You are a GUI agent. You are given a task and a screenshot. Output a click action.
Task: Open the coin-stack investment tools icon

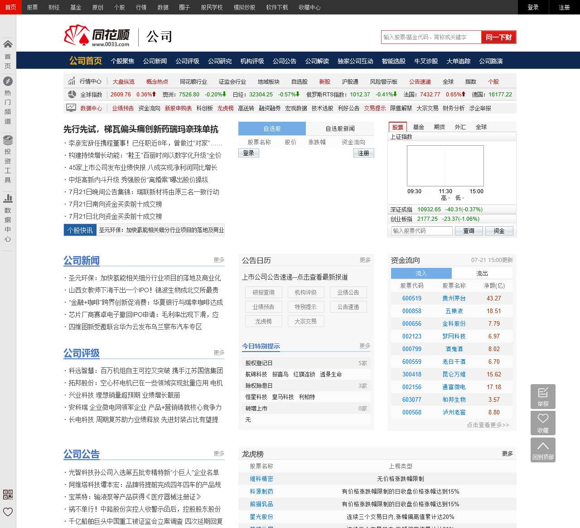8,140
